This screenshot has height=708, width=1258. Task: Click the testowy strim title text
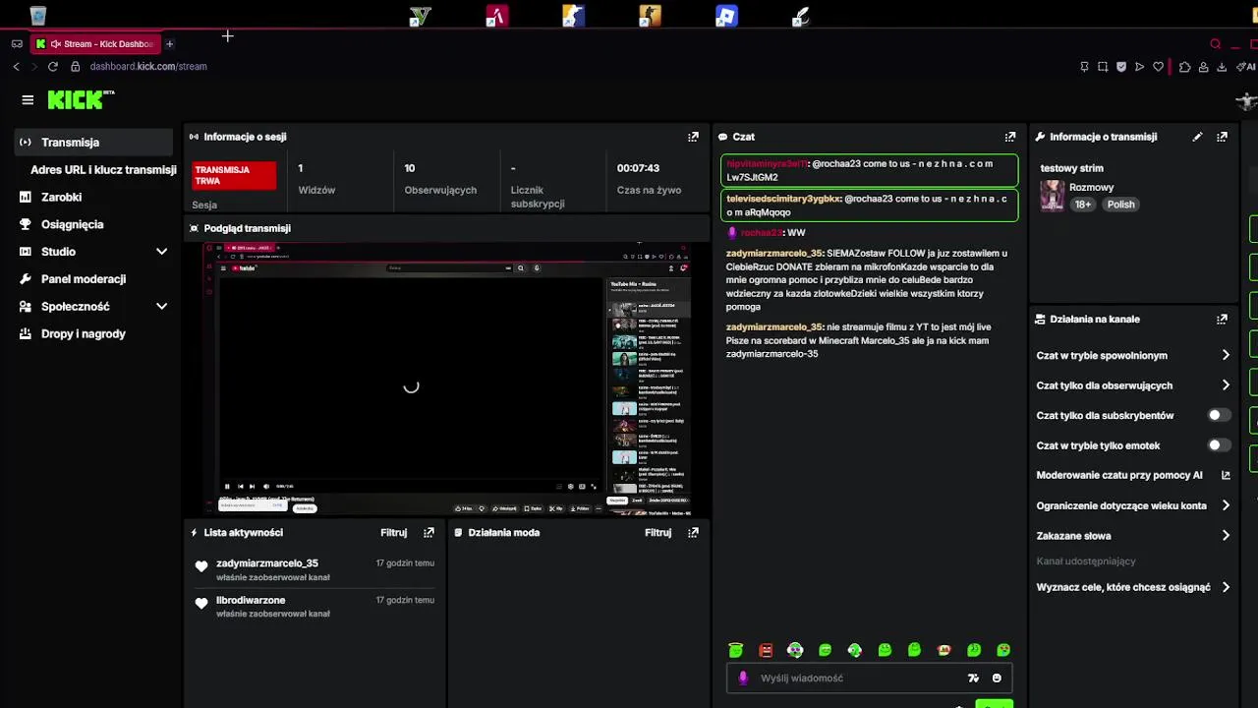coord(1071,168)
